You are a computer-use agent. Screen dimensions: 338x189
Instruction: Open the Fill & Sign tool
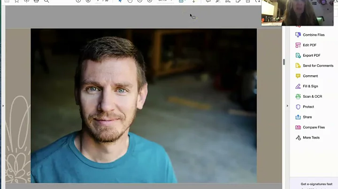[307, 87]
